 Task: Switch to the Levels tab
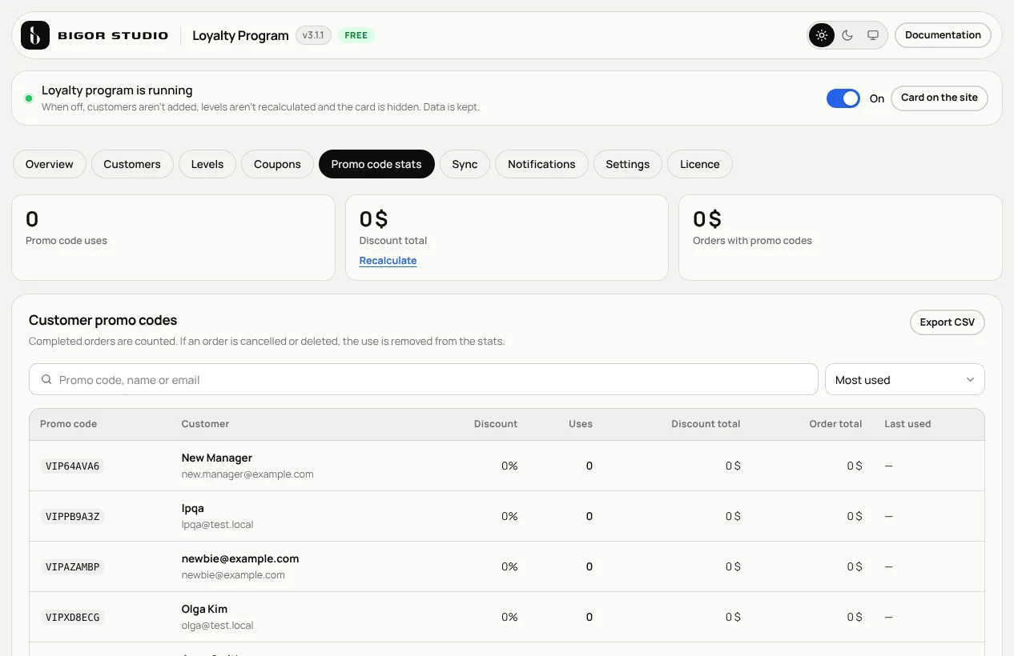click(207, 164)
